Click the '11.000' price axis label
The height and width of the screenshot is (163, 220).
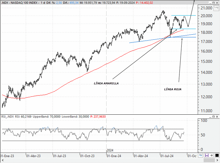[206, 111]
